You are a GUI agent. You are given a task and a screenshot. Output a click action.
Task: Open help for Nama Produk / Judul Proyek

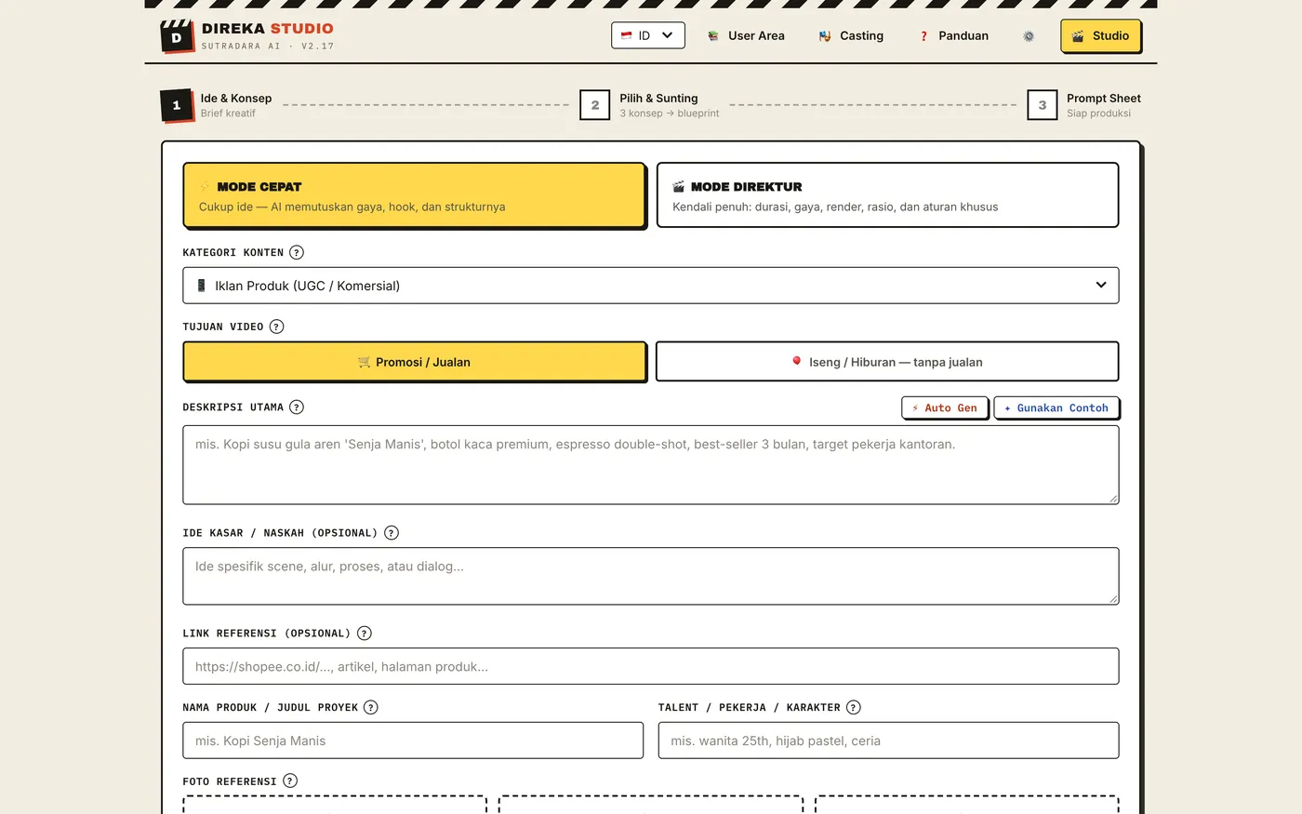point(371,707)
